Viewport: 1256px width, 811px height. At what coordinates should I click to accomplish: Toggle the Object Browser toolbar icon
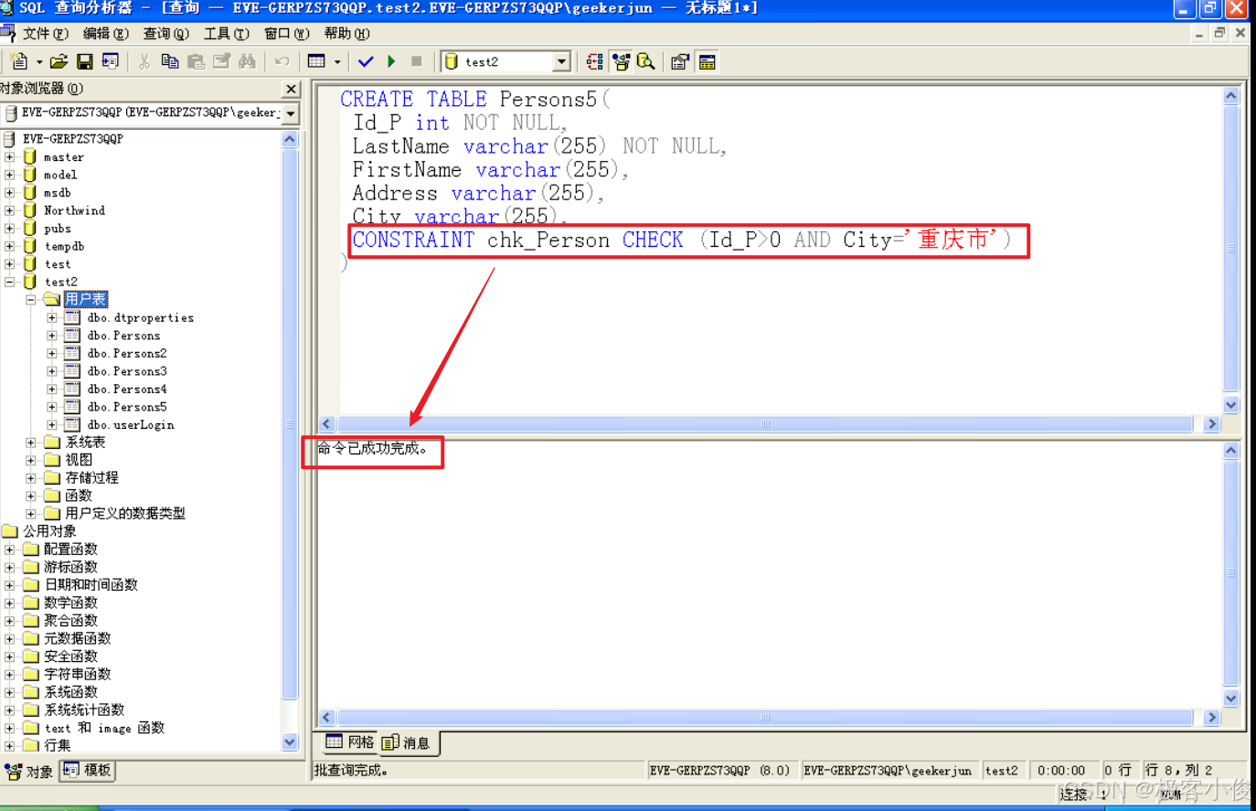coord(621,61)
